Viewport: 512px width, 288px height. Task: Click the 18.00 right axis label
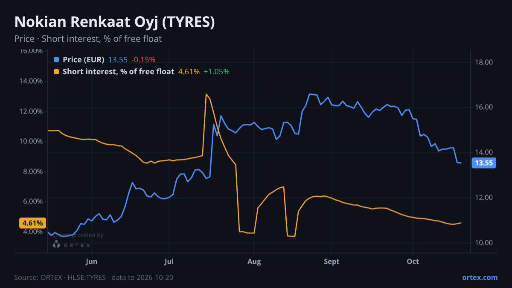pos(484,62)
